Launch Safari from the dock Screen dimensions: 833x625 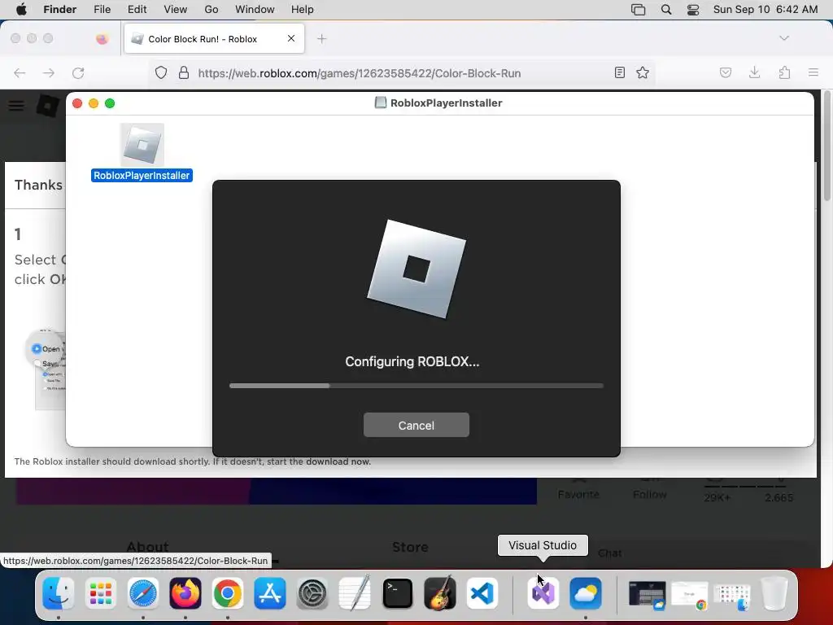[143, 593]
